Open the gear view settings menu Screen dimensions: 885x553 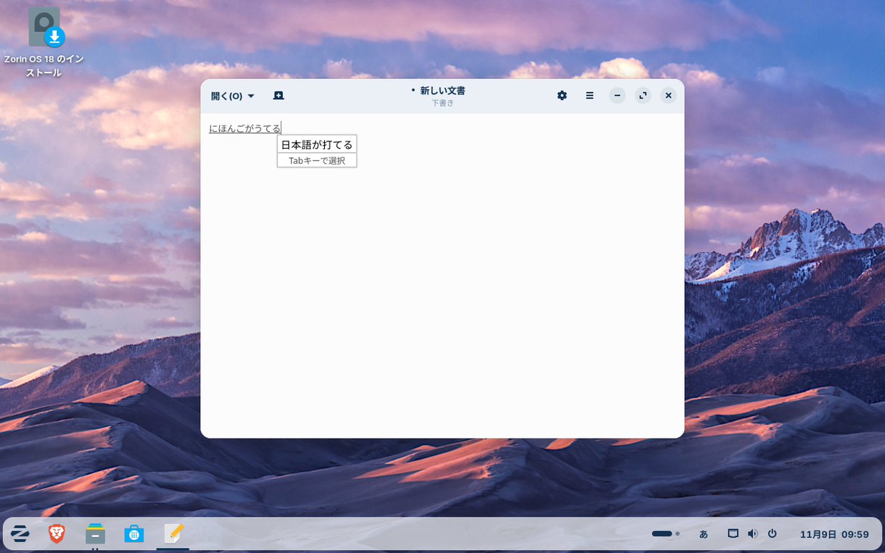tap(561, 96)
